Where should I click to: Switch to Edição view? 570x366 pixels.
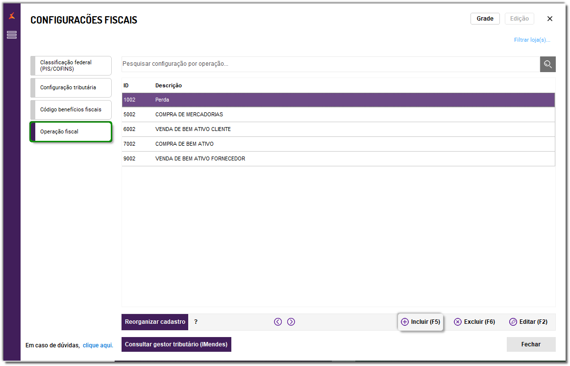pyautogui.click(x=519, y=19)
